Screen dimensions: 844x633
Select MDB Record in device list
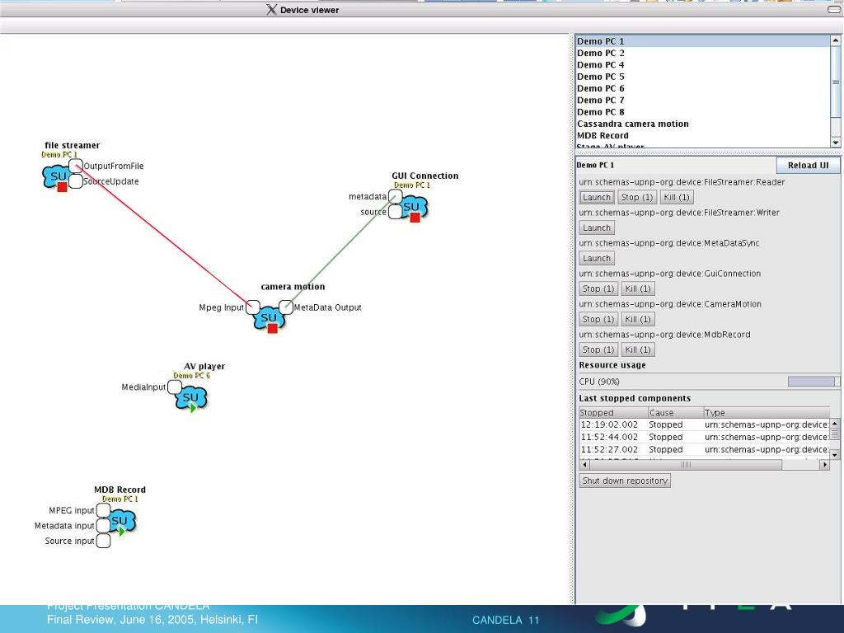point(703,136)
